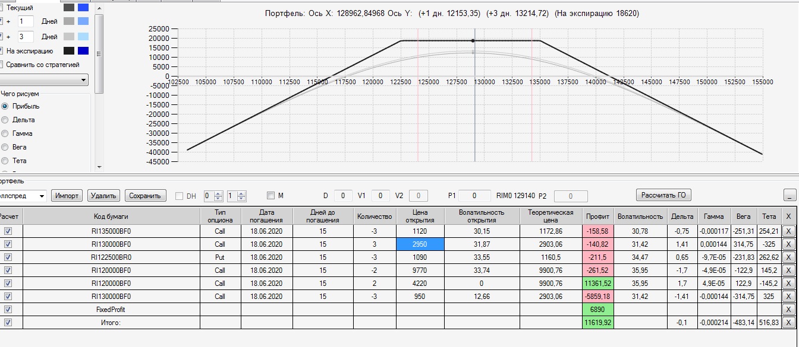Collapse the portfolio panel with underscore button
Screen dimensions: 799x347
tap(789, 195)
